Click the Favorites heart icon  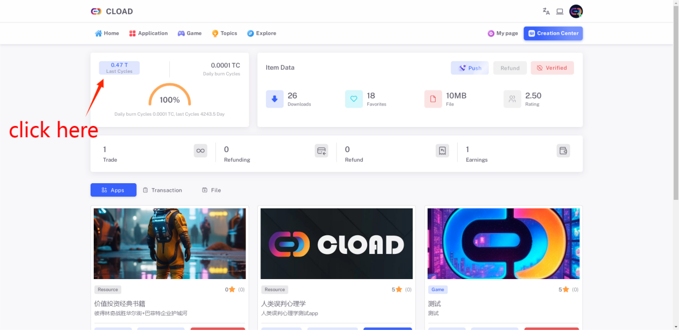(x=354, y=99)
